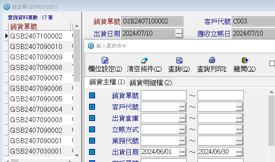Click the 客戶代號 from input field
The width and height of the screenshot is (275, 162).
tap(160, 107)
